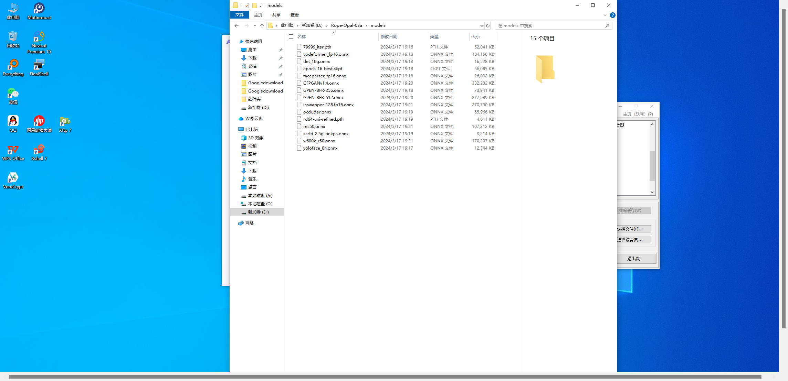
Task: Open the Explorer help icon
Action: pyautogui.click(x=612, y=15)
